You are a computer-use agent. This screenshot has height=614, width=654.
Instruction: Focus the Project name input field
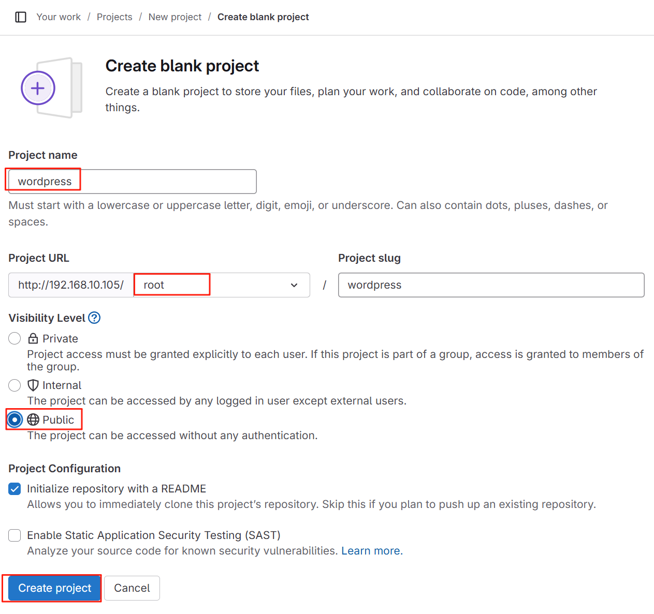[x=133, y=182]
